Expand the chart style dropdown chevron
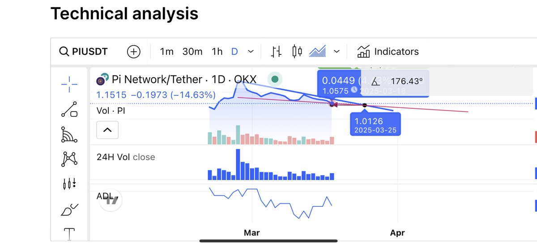The image size is (537, 247). (x=337, y=52)
